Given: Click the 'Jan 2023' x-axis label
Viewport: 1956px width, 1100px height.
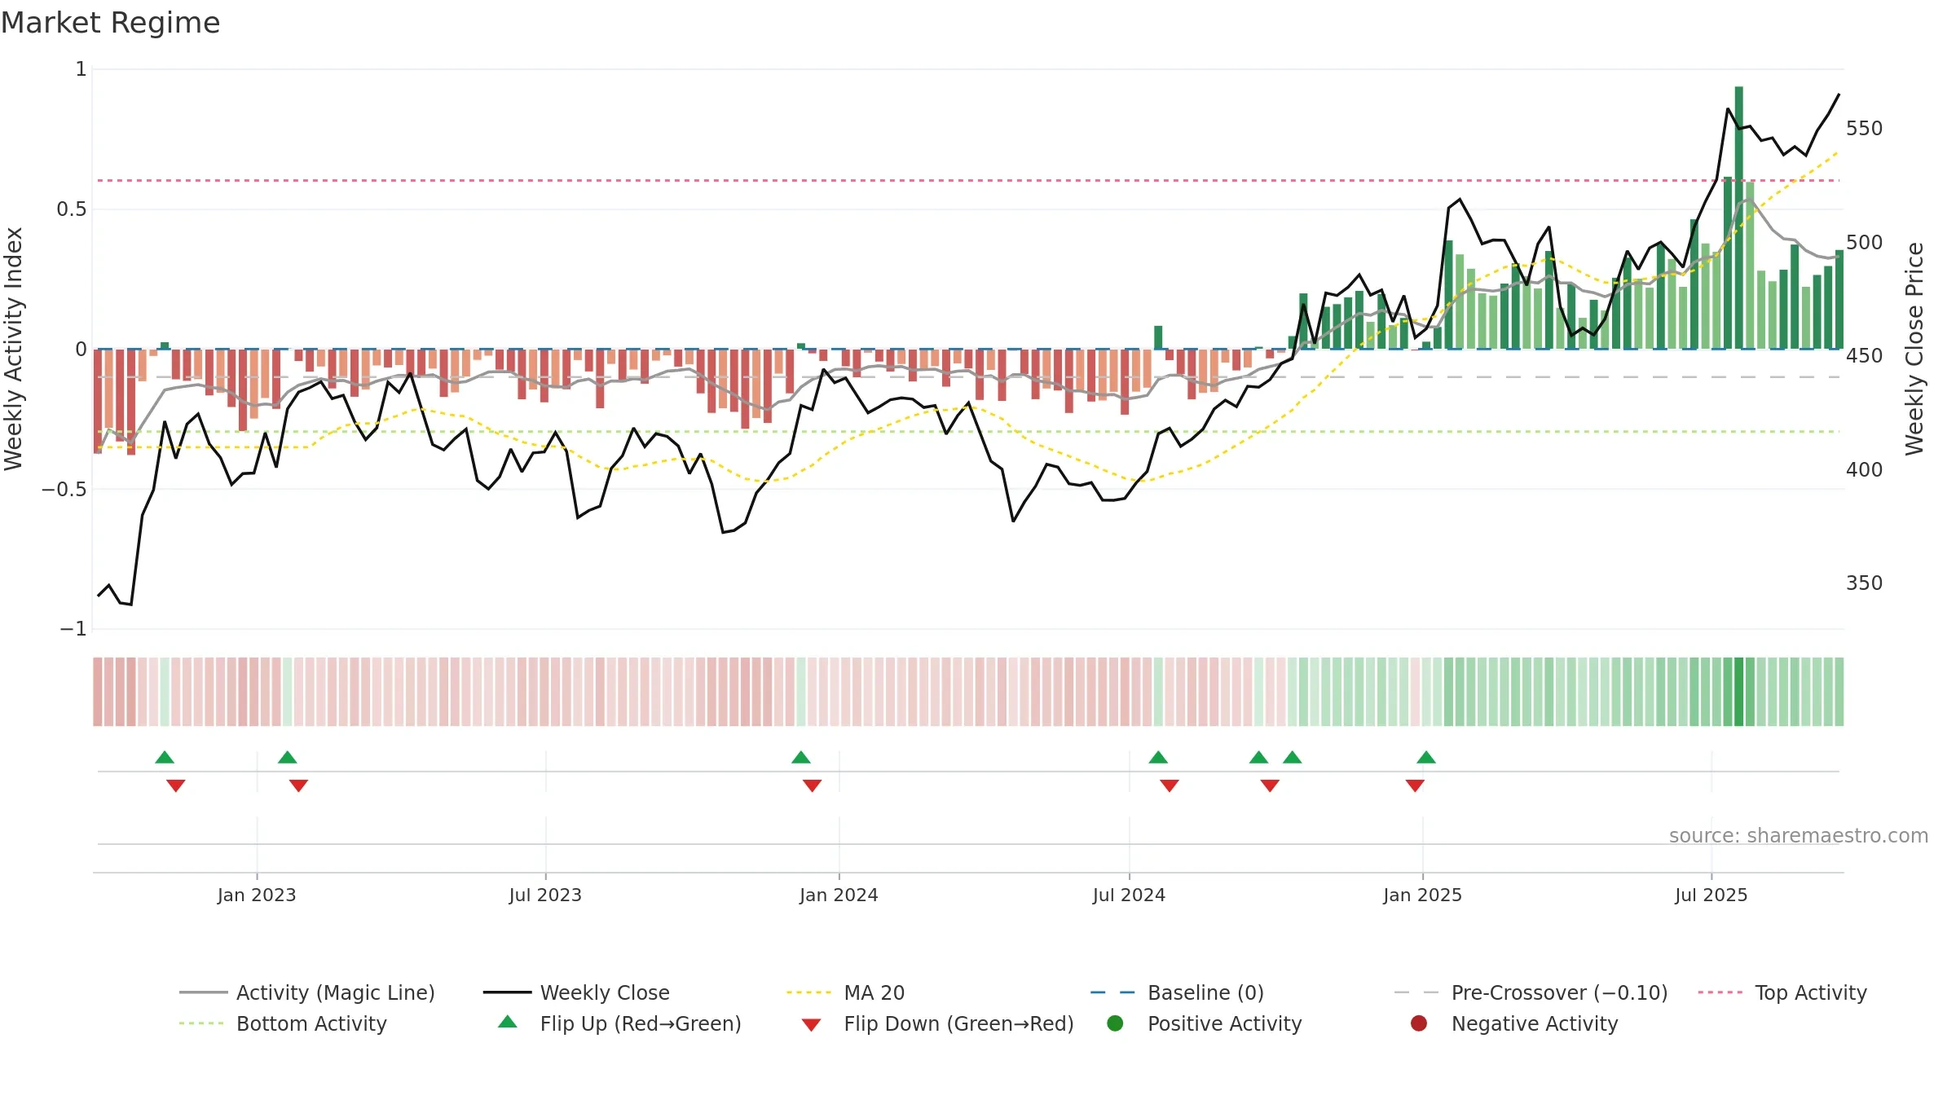Looking at the screenshot, I should (257, 895).
